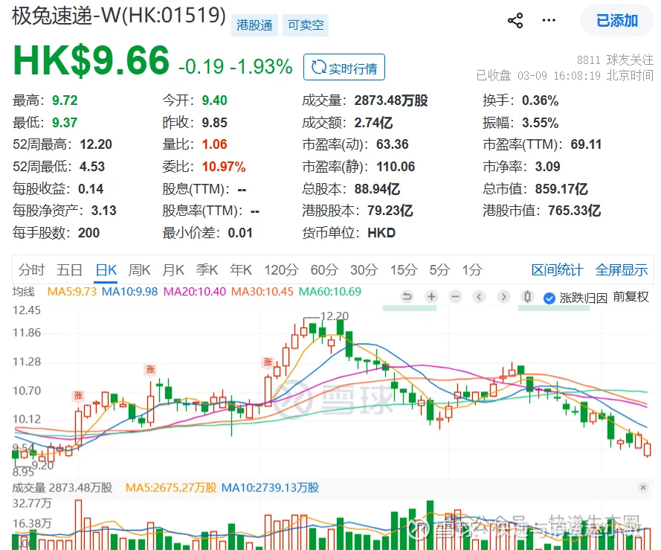
Task: Open 全屏显示 fullscreen link
Action: pos(622,269)
